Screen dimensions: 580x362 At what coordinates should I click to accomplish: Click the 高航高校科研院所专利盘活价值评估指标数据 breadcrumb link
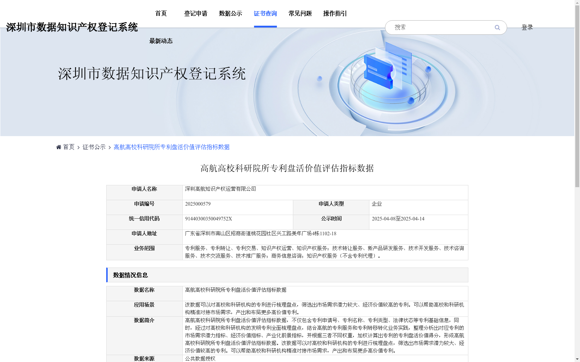click(171, 147)
